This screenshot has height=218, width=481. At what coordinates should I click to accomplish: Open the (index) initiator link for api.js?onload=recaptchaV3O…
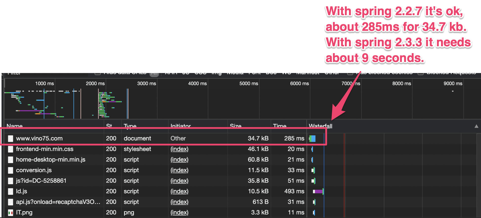pyautogui.click(x=179, y=202)
